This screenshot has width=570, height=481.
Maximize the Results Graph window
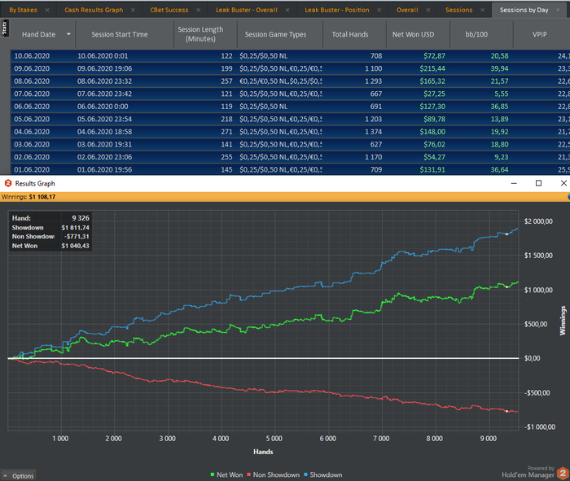(538, 184)
